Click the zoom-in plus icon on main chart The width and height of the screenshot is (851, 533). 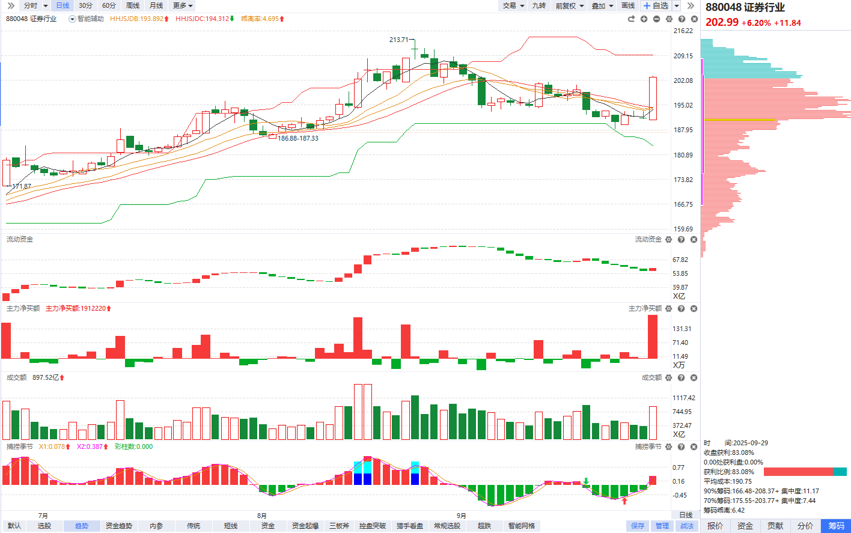pyautogui.click(x=644, y=19)
